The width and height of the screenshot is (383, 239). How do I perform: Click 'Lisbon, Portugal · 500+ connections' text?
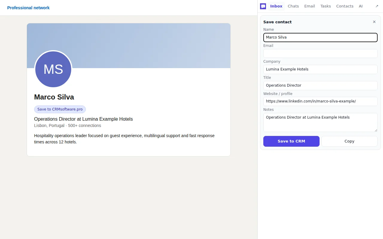pos(68,125)
